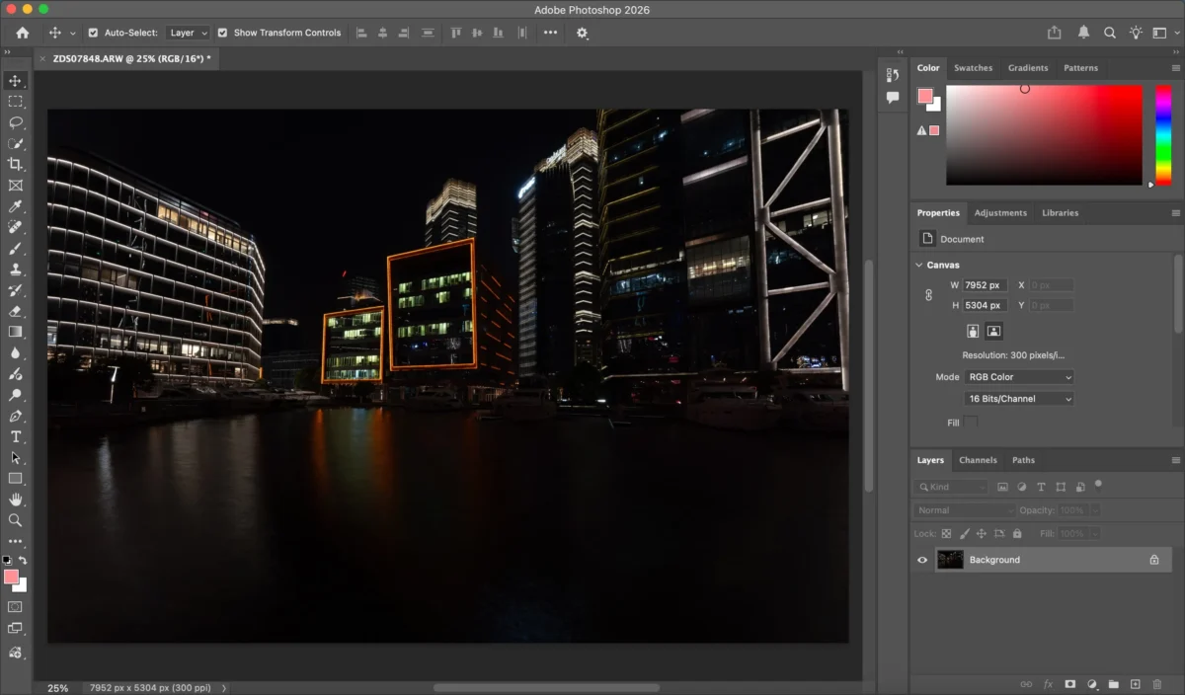The height and width of the screenshot is (695, 1185).
Task: Pick the Eyedropper tool
Action: [15, 206]
